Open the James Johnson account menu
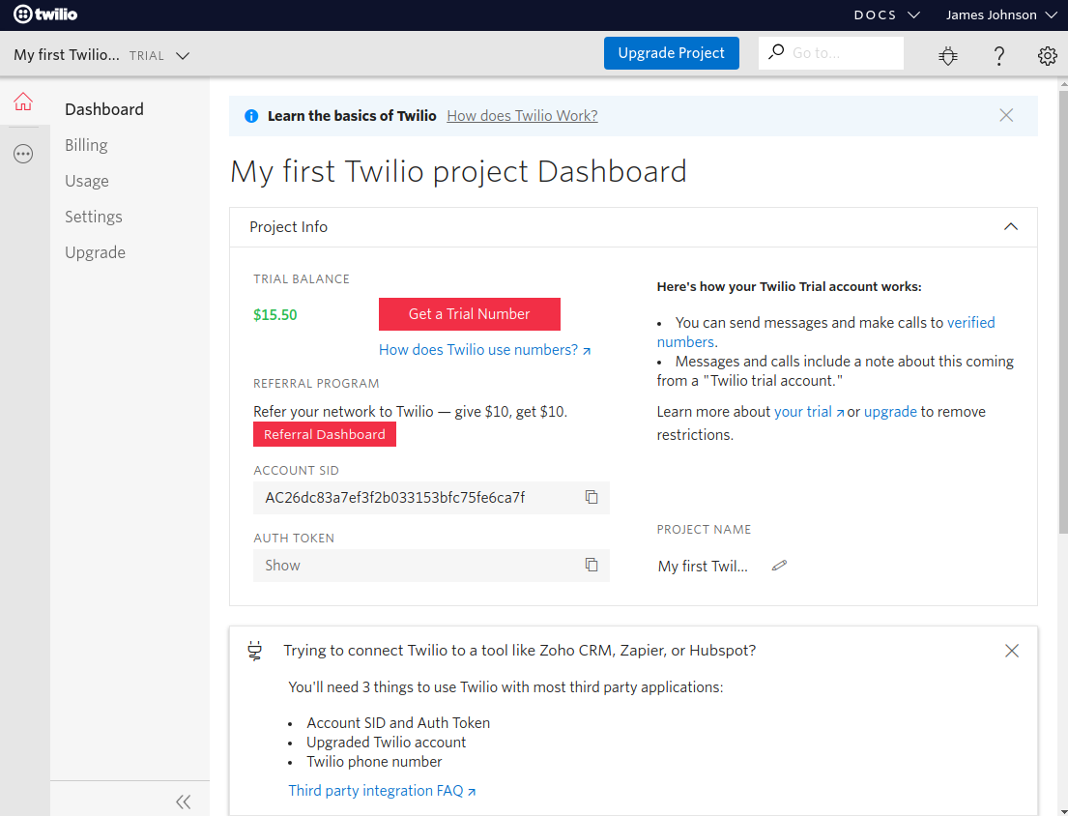 (x=1001, y=15)
